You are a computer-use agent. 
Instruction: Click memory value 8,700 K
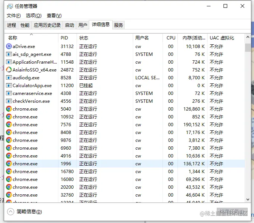[x=196, y=78]
